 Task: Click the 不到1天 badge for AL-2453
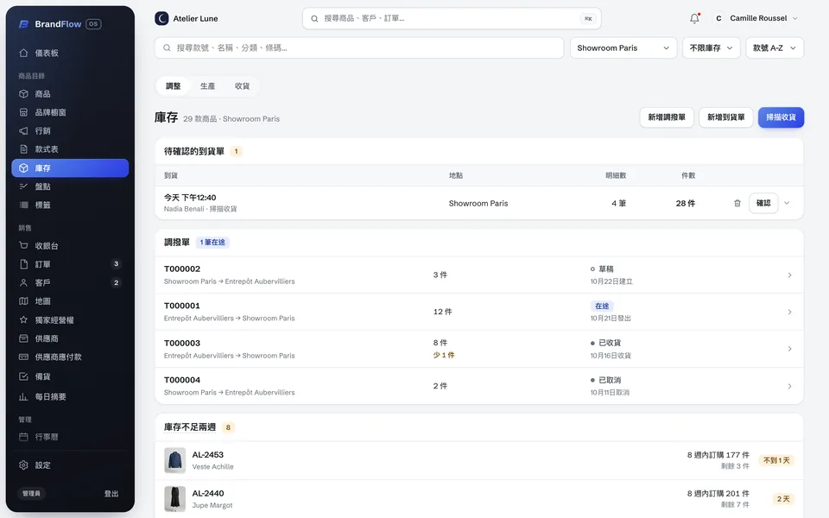776,460
